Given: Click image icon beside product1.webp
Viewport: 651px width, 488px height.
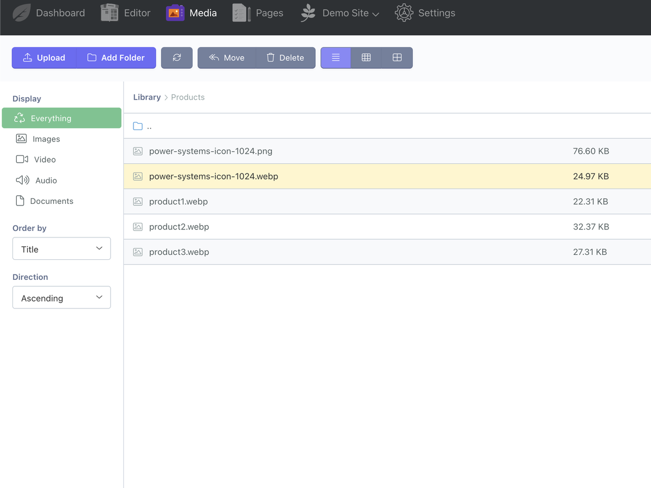Looking at the screenshot, I should (138, 202).
